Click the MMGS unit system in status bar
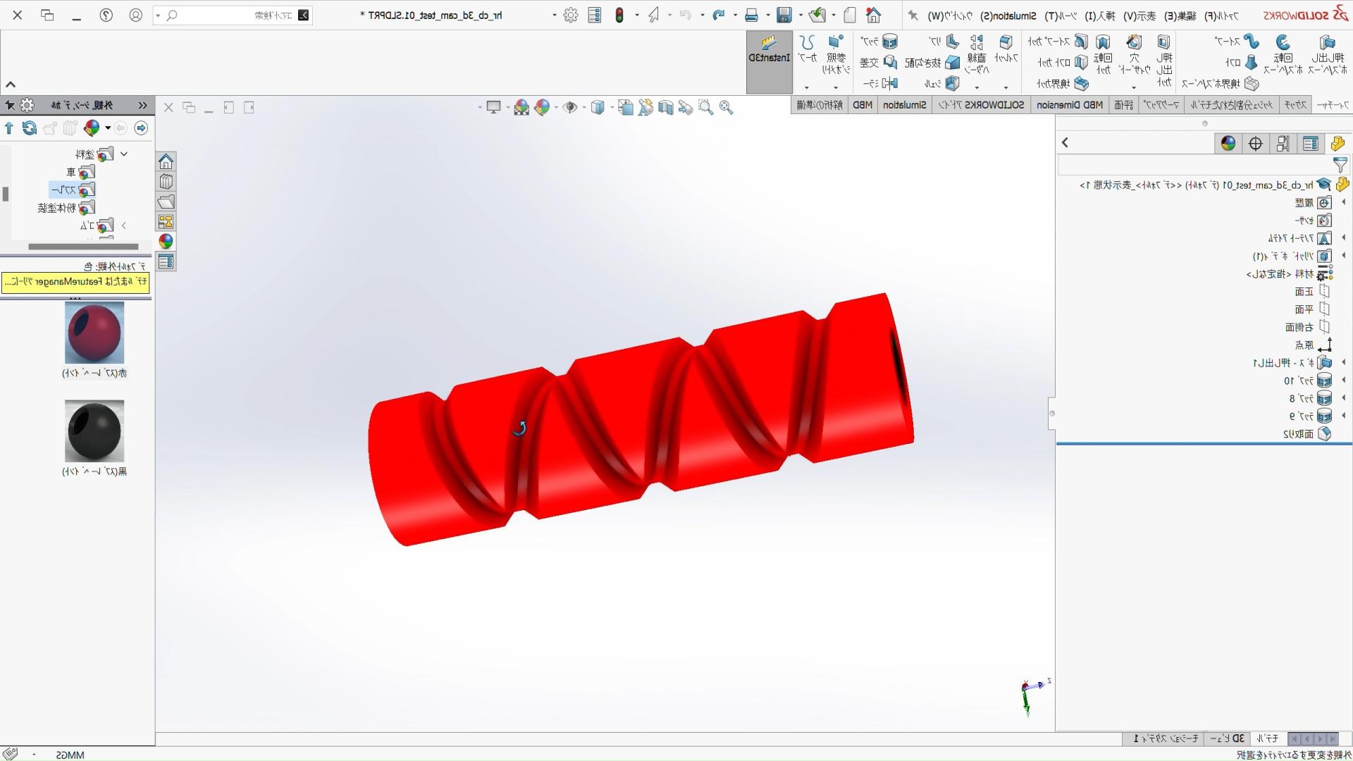 [x=70, y=755]
